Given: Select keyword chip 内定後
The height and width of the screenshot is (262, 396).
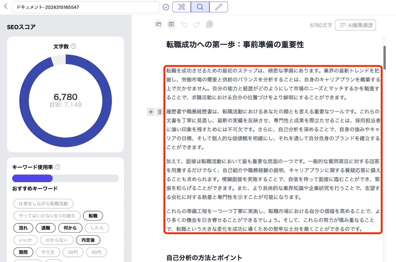Looking at the screenshot, I should 88,240.
